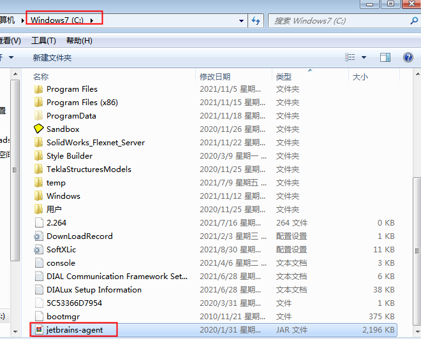The height and width of the screenshot is (339, 421).
Task: Open the Program Files (x86) folder icon
Action: [x=39, y=103]
